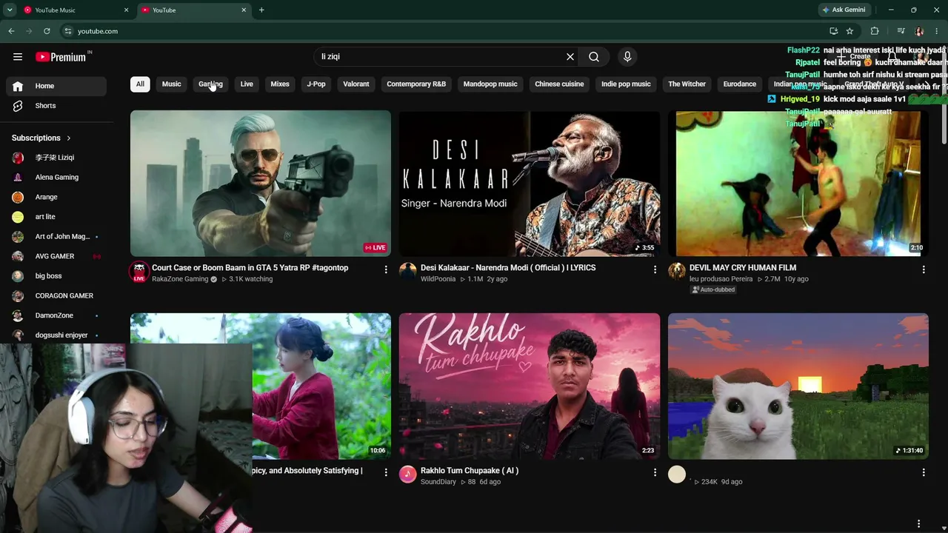Click the SoundDiary channel avatar
The height and width of the screenshot is (533, 948).
click(x=408, y=475)
